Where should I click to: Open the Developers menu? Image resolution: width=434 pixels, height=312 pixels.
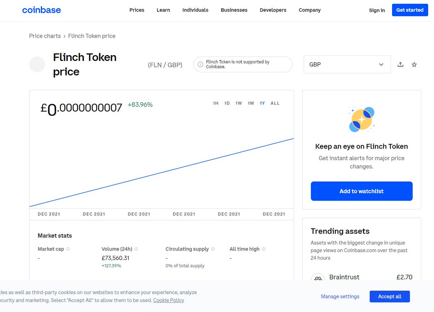pos(273,10)
